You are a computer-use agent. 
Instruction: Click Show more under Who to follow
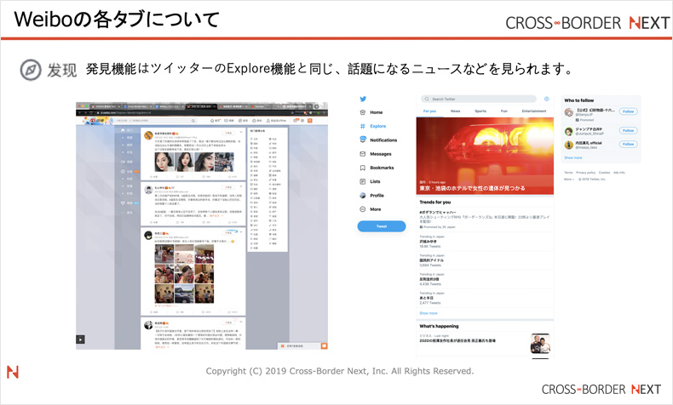(x=573, y=157)
